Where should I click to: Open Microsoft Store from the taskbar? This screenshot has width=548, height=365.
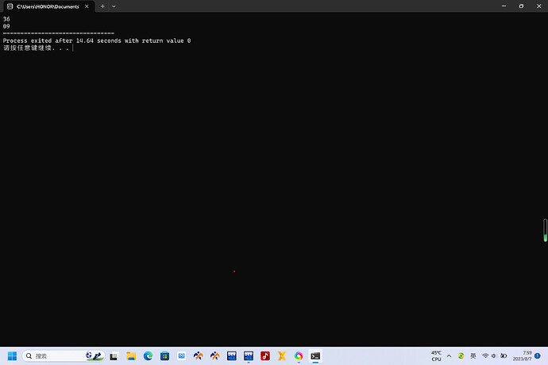coord(164,356)
